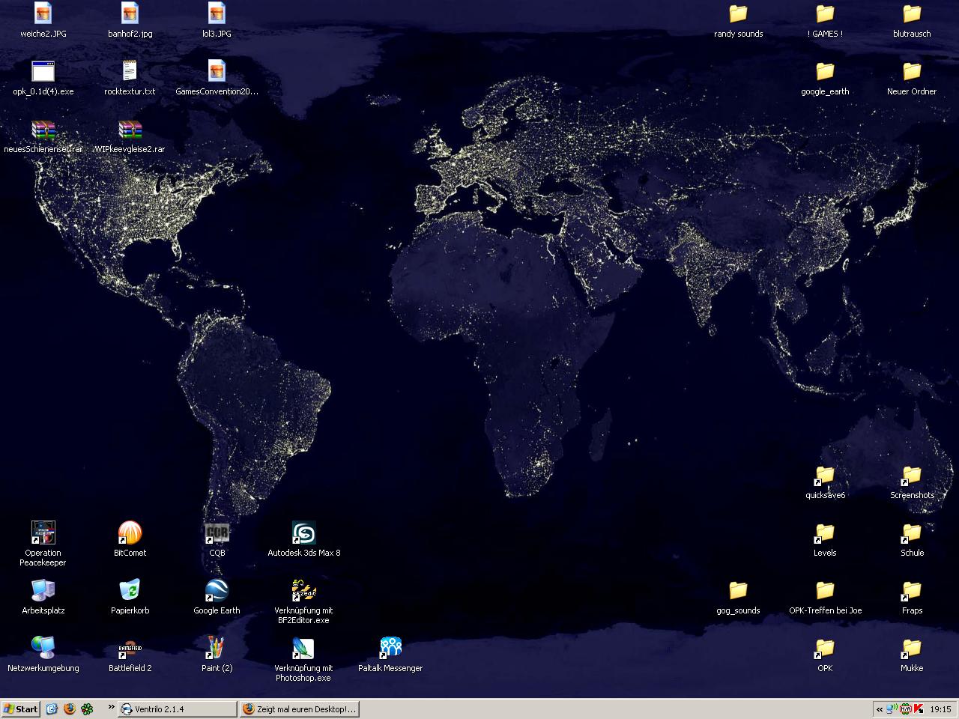Select the Paltalk Messenger icon

390,649
